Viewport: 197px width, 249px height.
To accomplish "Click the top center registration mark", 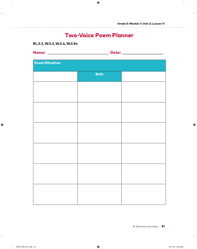I will (x=98, y=3).
